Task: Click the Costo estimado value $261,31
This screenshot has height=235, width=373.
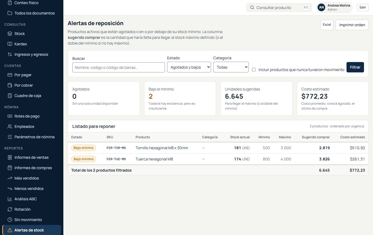Action: click(x=357, y=159)
